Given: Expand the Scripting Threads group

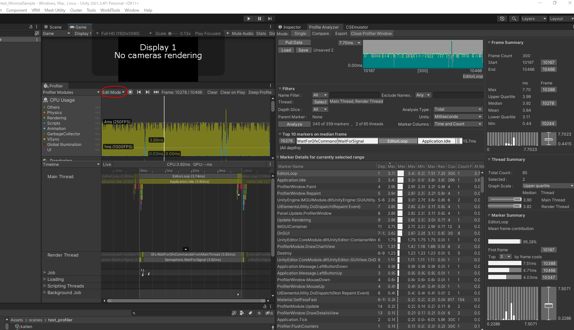Looking at the screenshot, I should (45, 286).
